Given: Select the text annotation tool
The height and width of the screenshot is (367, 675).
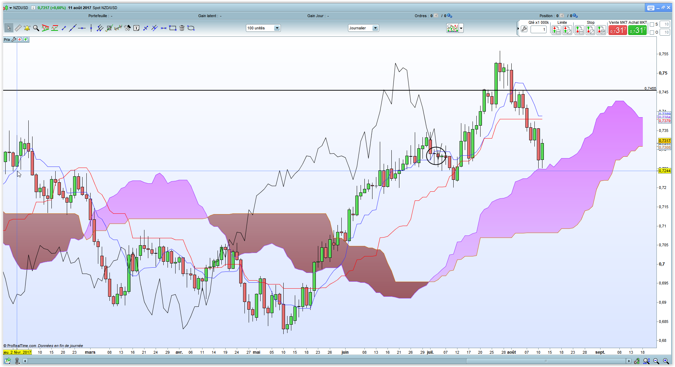Looking at the screenshot, I should (x=136, y=28).
